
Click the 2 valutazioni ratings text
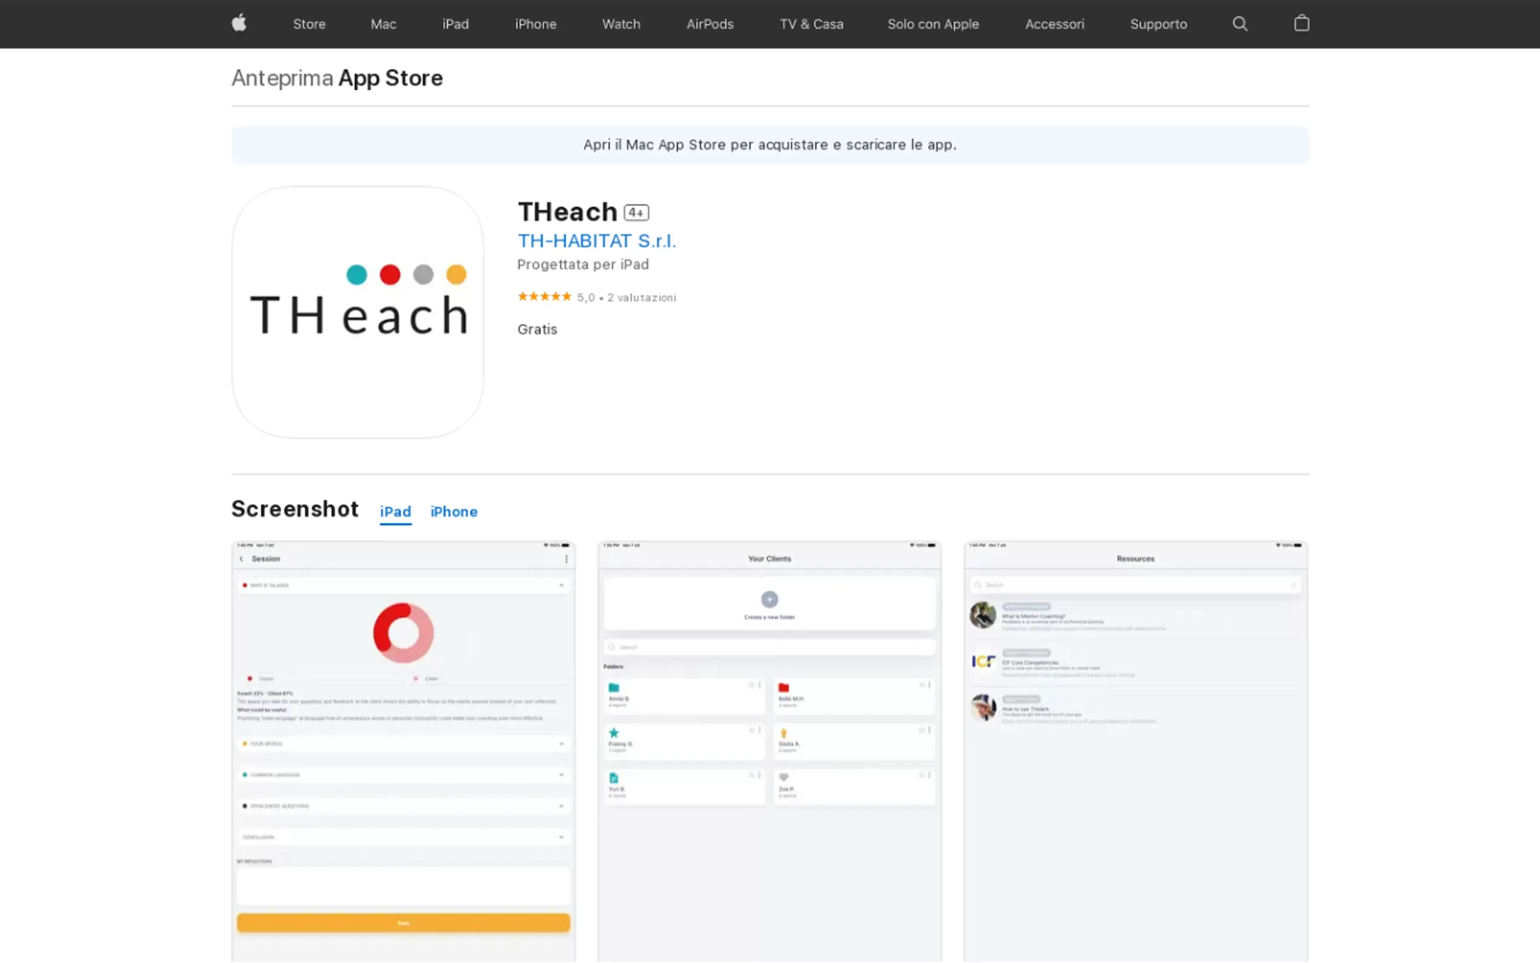[x=641, y=297]
